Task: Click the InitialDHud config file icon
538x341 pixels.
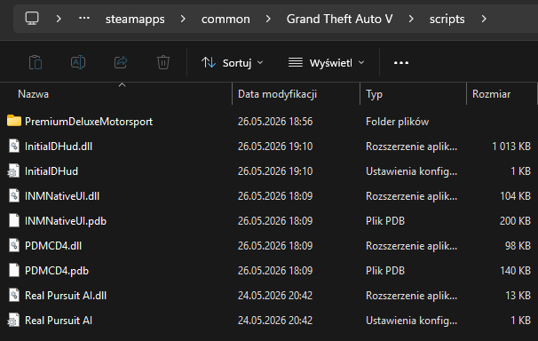Action: click(13, 170)
